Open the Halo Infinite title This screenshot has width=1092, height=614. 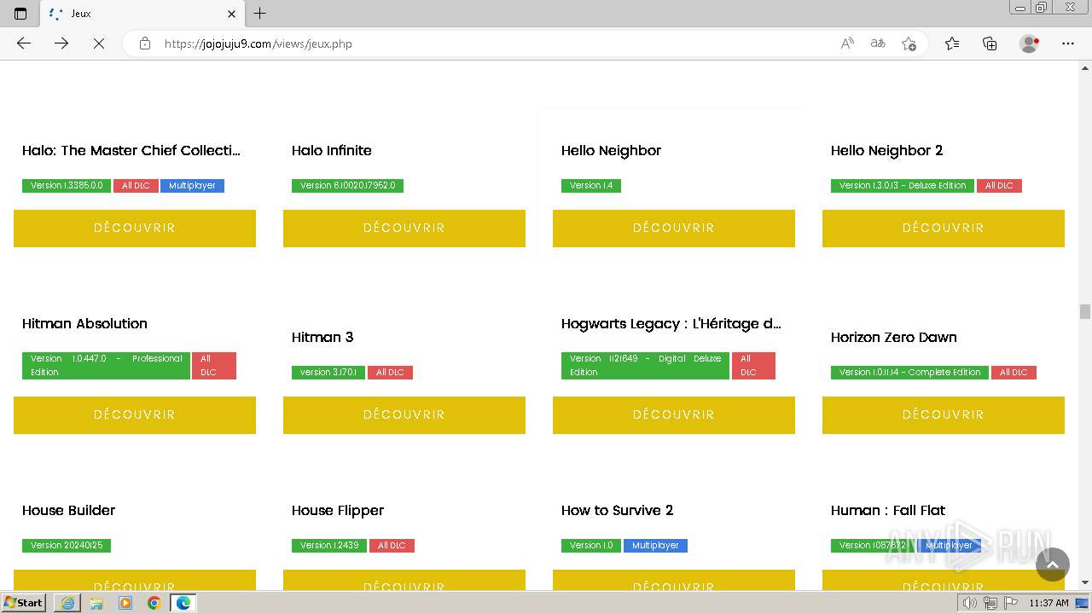332,151
